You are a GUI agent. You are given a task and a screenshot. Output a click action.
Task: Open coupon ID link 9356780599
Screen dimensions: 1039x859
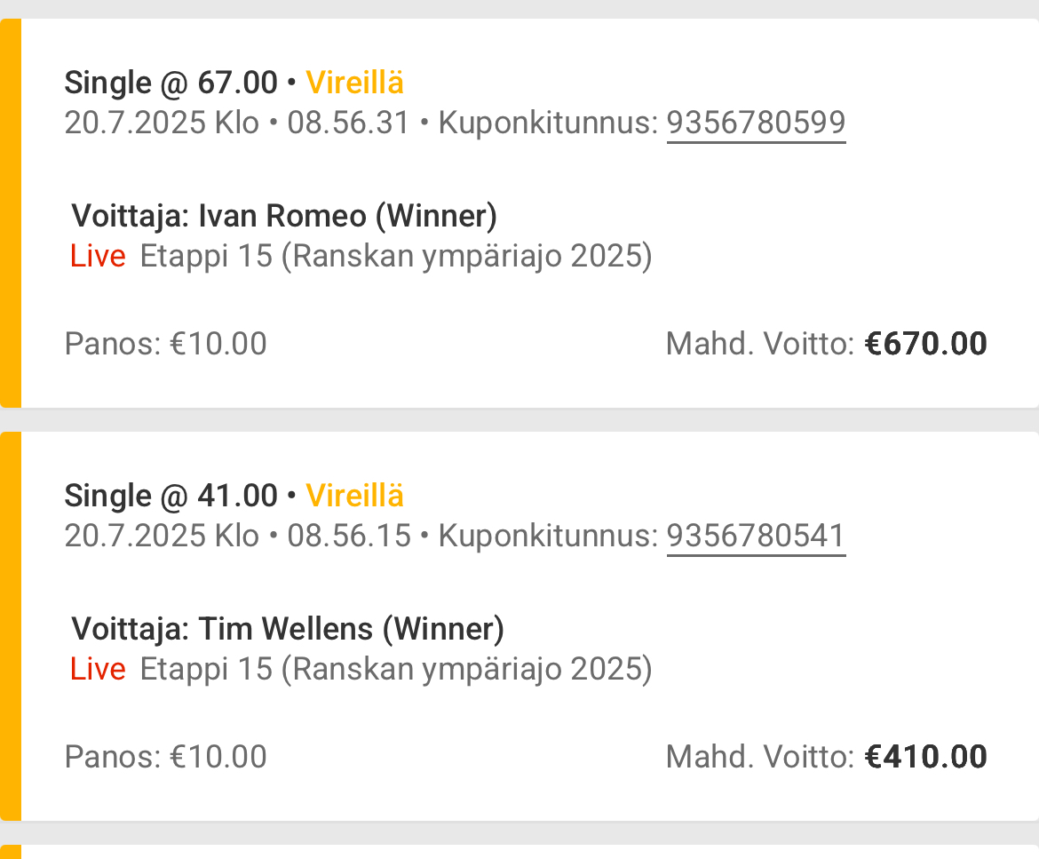(756, 123)
